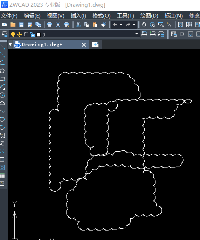Click the Cut scissors icon

(x=78, y=25)
